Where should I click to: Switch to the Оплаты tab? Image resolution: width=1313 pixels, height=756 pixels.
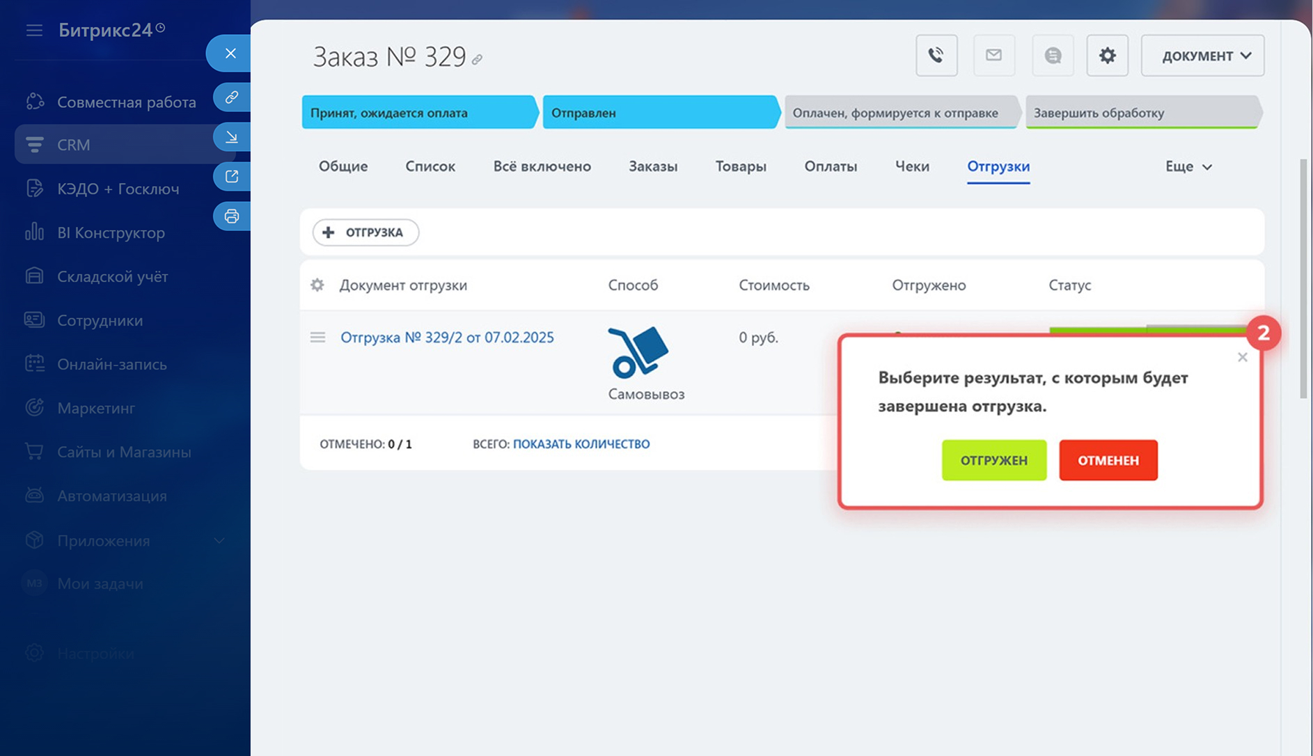click(830, 167)
